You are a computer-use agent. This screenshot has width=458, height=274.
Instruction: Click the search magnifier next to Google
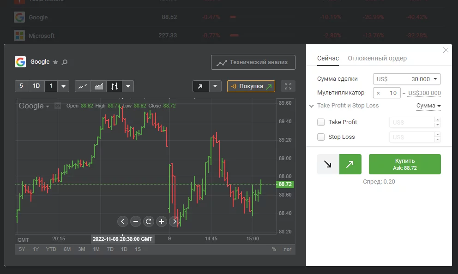coord(65,62)
